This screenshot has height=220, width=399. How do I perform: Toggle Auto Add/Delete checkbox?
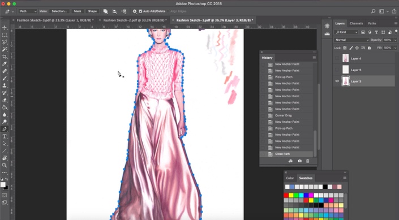pyautogui.click(x=140, y=11)
